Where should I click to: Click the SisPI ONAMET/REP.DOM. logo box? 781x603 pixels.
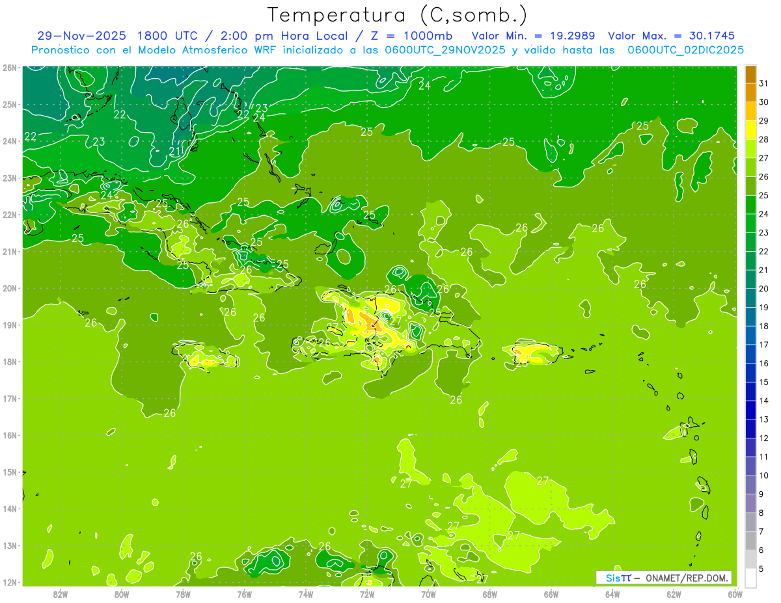pyautogui.click(x=663, y=578)
